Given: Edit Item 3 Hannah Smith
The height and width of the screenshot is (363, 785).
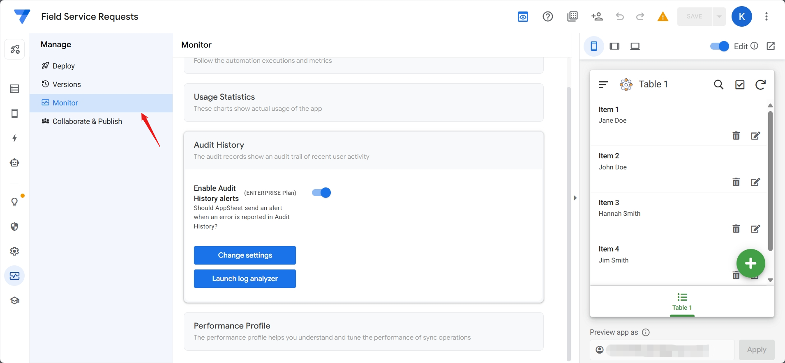Looking at the screenshot, I should click(755, 229).
